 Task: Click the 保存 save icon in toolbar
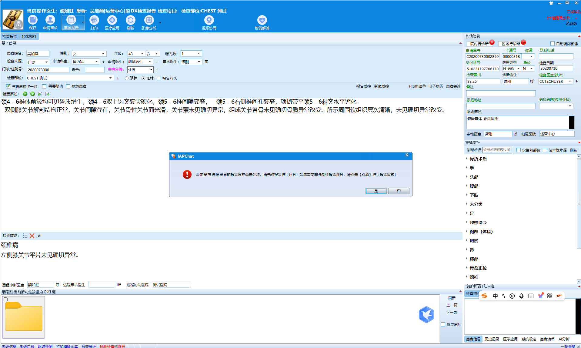click(33, 20)
